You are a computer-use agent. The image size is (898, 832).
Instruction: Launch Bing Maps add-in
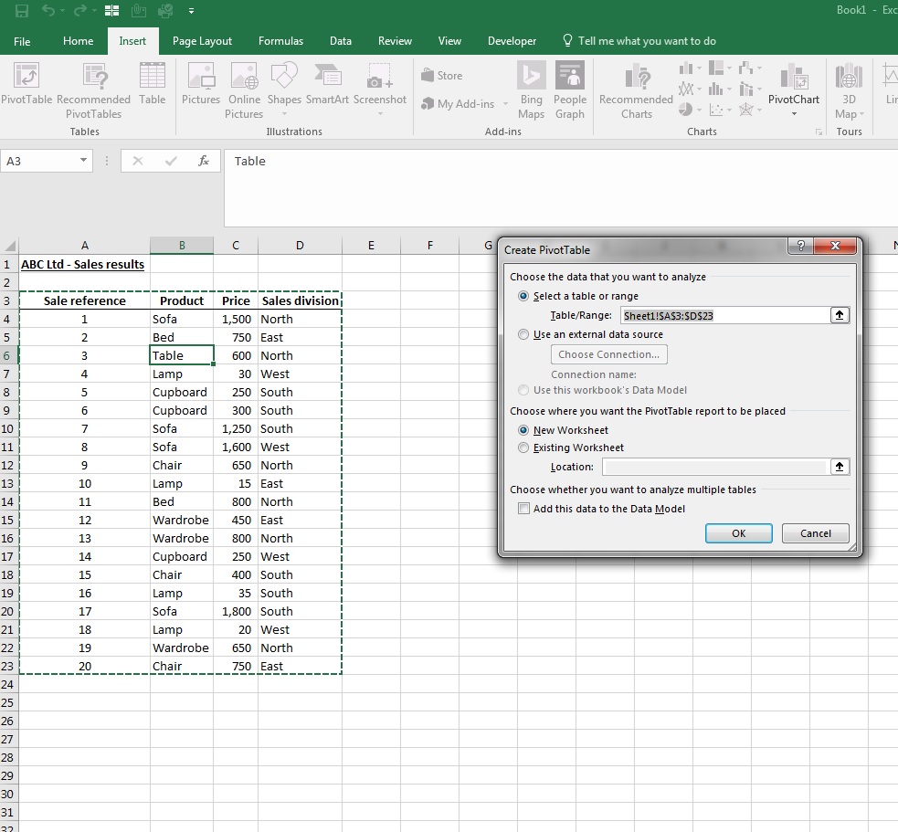(531, 90)
